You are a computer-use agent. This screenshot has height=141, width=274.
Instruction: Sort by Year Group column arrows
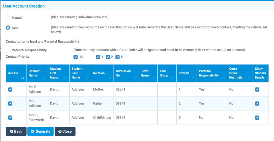(x=173, y=78)
